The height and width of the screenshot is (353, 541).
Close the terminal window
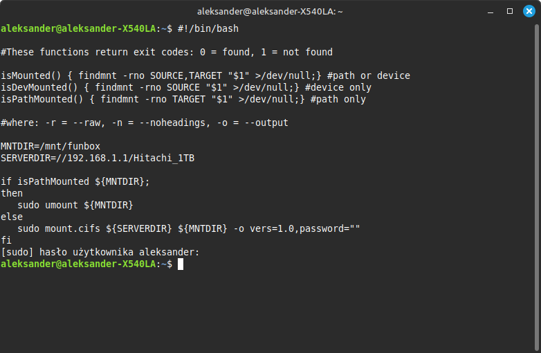pos(529,11)
